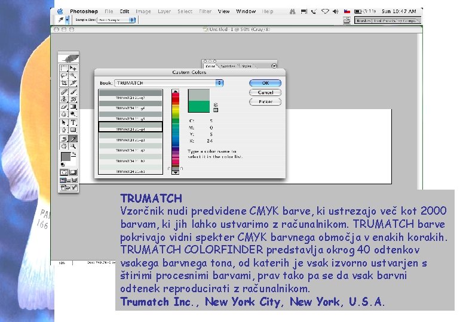Click the rainbow color bar slider

(176, 132)
